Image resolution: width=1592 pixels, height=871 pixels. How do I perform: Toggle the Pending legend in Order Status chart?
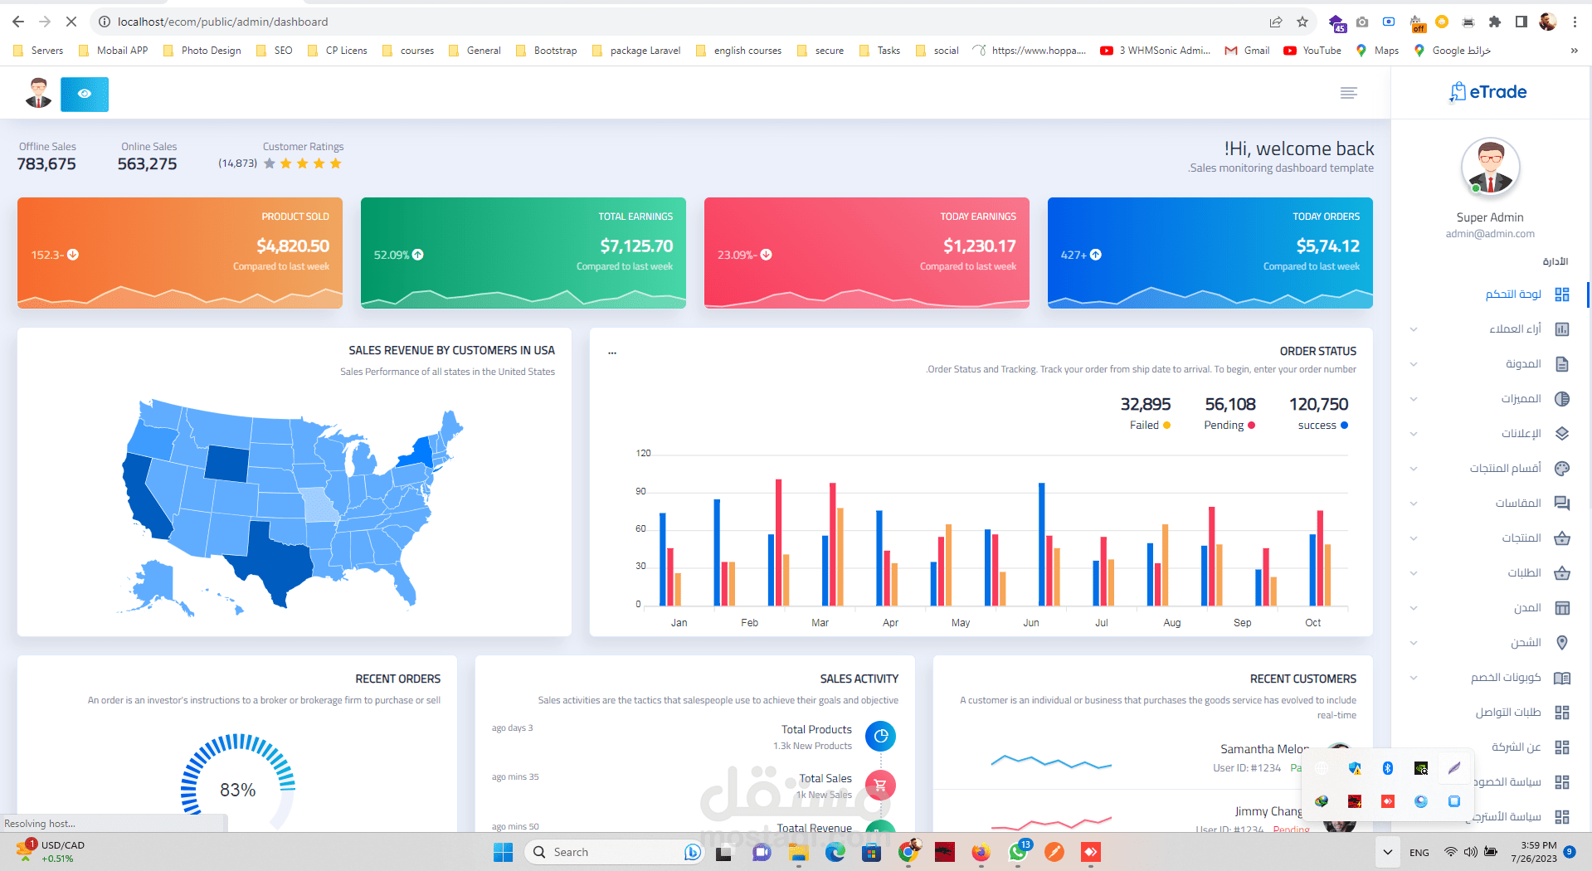(x=1229, y=426)
